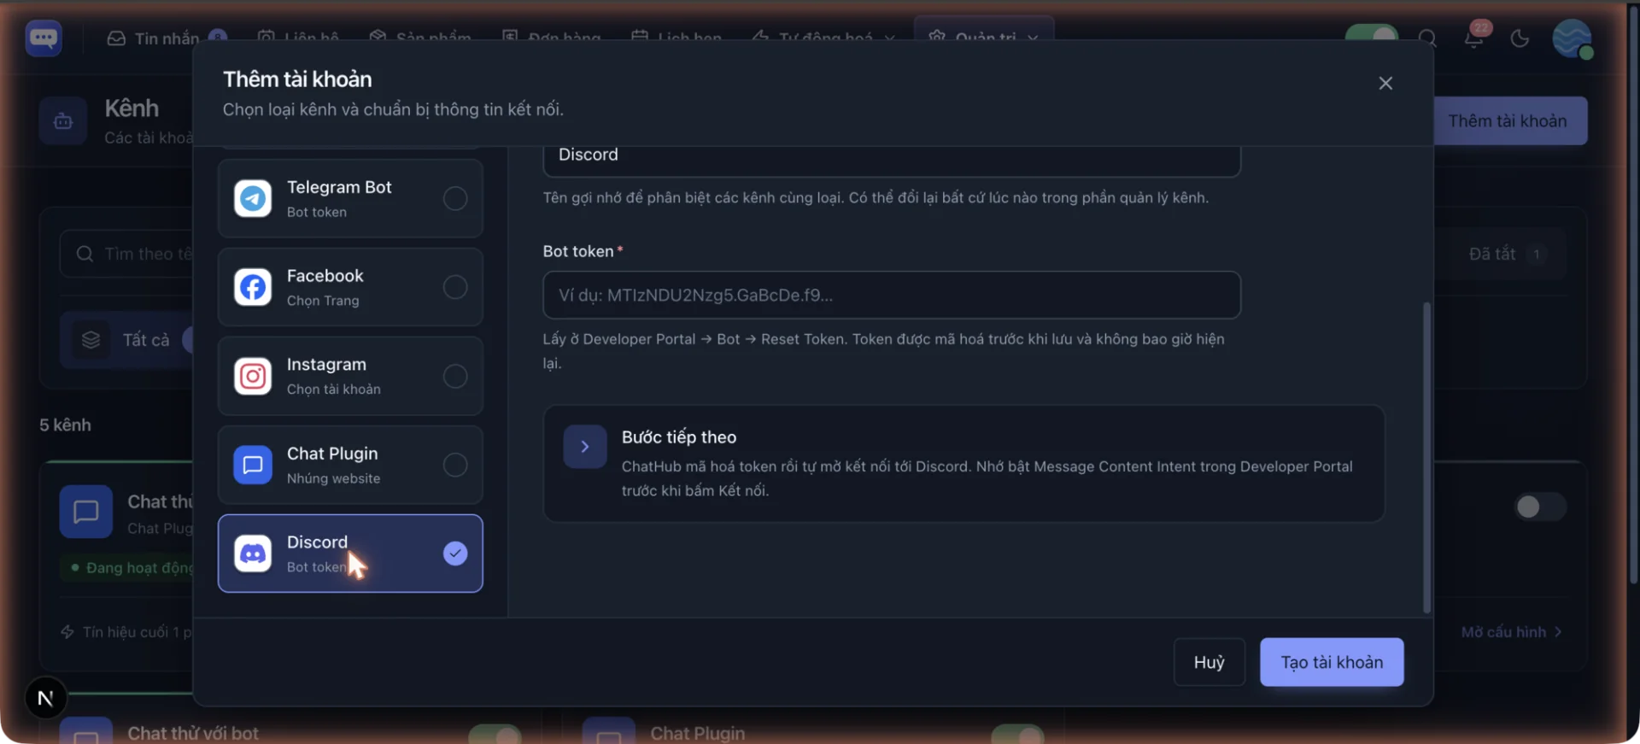Image resolution: width=1640 pixels, height=744 pixels.
Task: Click the Chat Plugin bubble icon in dialog
Action: click(x=253, y=465)
